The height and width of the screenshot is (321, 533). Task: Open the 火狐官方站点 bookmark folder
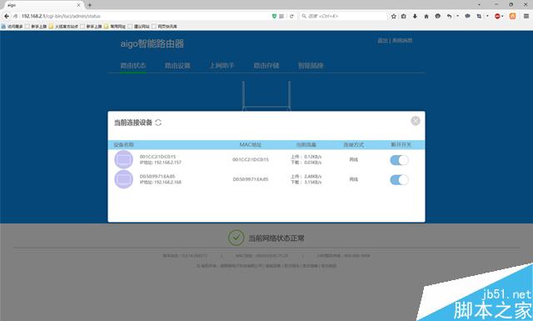[63, 26]
